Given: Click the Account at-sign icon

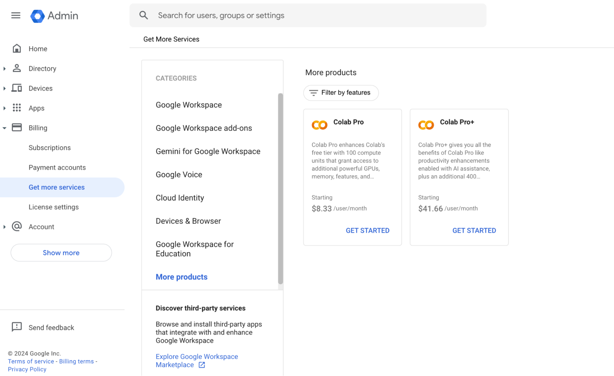Looking at the screenshot, I should [17, 226].
